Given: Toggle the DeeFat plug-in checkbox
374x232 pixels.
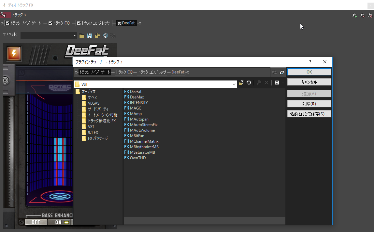Looking at the screenshot, I should coord(120,23).
